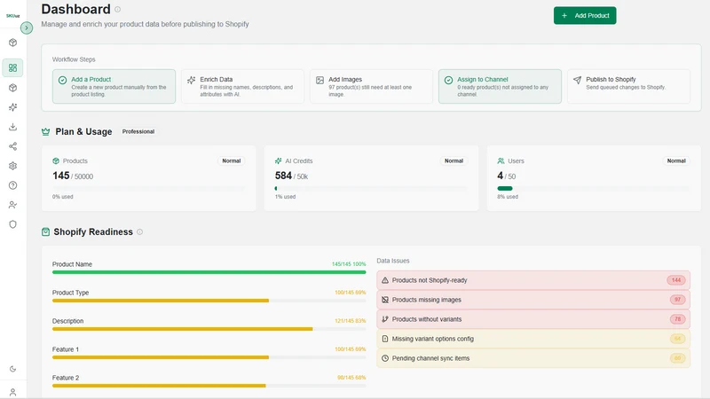Click the Products usage card cube icon

[x=56, y=160]
